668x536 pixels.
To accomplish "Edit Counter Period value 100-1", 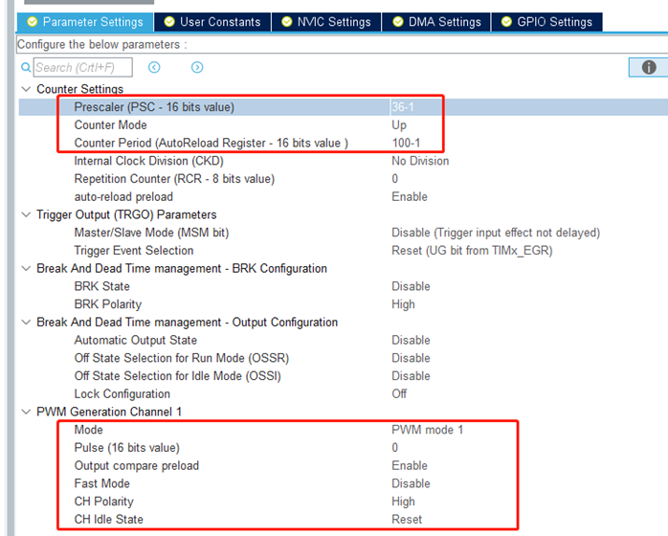I will point(406,143).
